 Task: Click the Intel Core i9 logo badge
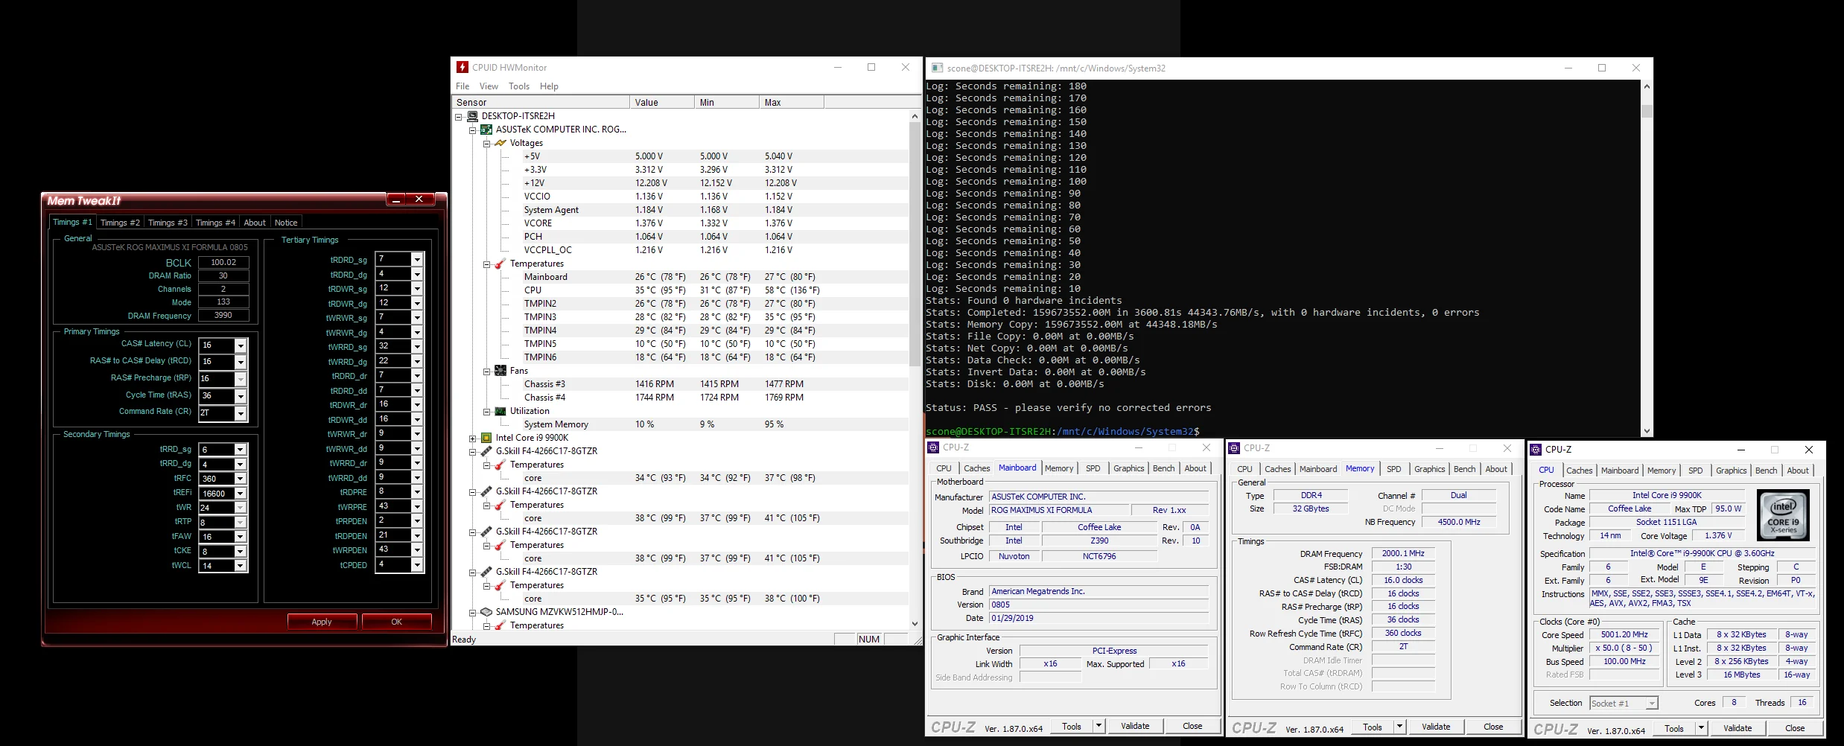click(1783, 514)
